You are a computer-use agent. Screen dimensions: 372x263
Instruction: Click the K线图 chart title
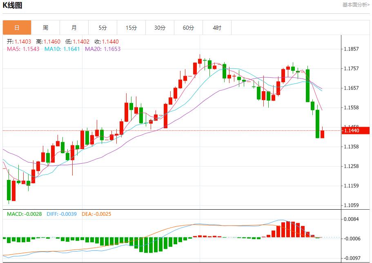[x=13, y=5]
